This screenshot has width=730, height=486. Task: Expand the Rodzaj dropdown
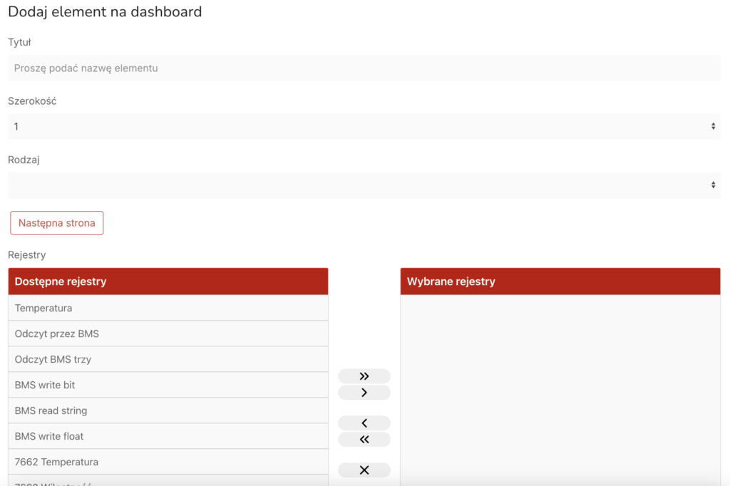pyautogui.click(x=364, y=185)
